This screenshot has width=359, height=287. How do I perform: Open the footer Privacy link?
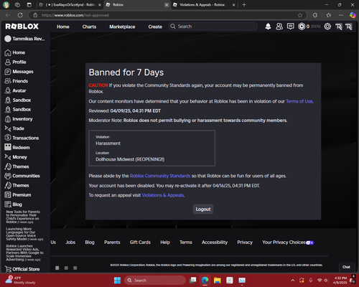245,243
